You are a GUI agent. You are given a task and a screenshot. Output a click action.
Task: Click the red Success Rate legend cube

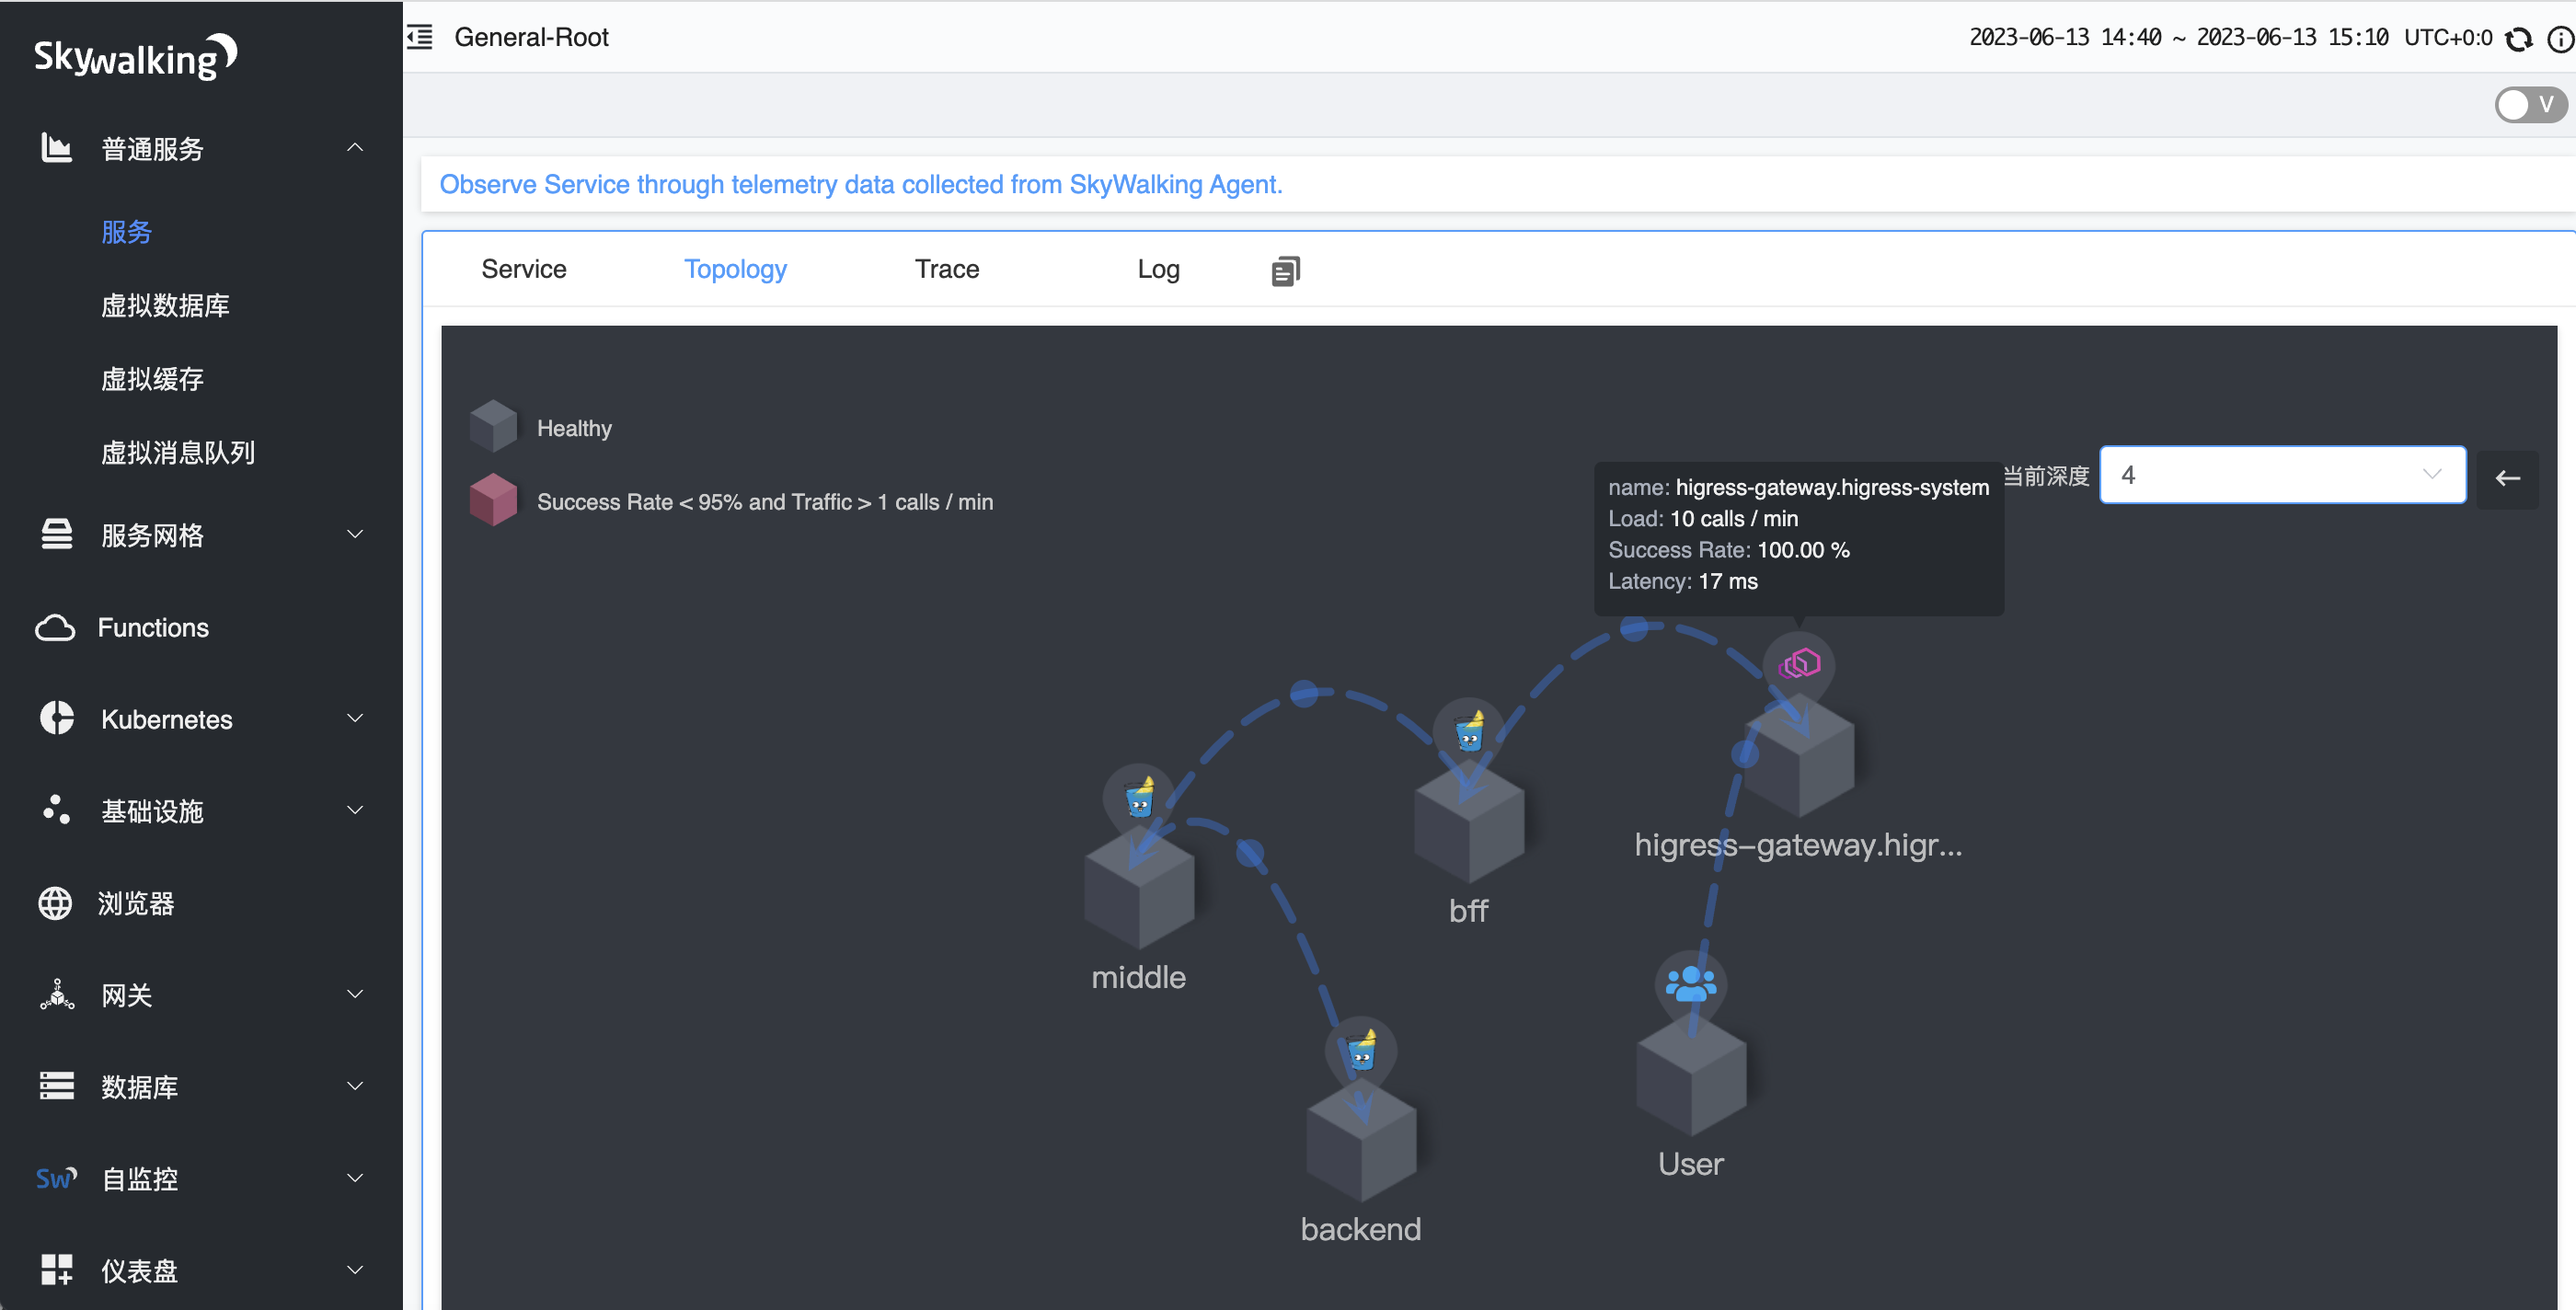tap(493, 500)
